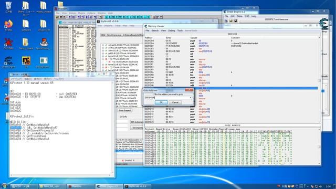Open the Help menu in Cheat Engine main window
Image resolution: width=336 pixels, height=189 pixels.
click(x=254, y=16)
